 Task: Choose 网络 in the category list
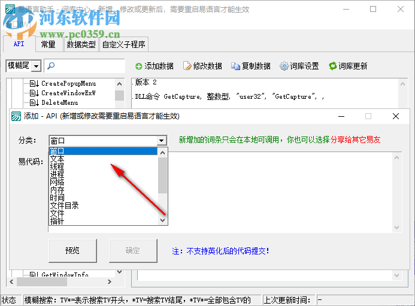pos(103,182)
